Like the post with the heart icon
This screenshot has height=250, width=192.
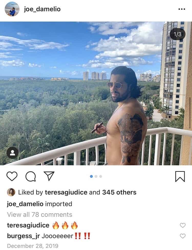12,176
